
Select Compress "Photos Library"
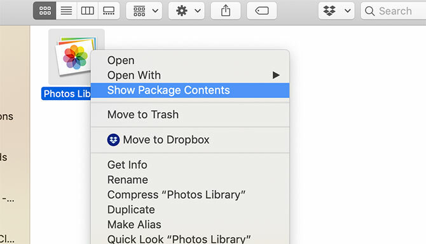190,195
